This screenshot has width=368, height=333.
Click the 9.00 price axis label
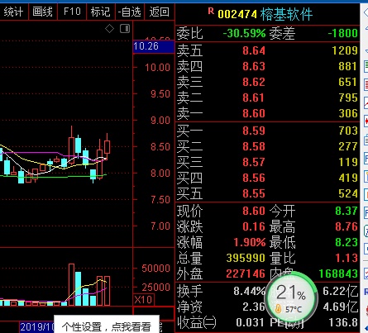coord(160,121)
